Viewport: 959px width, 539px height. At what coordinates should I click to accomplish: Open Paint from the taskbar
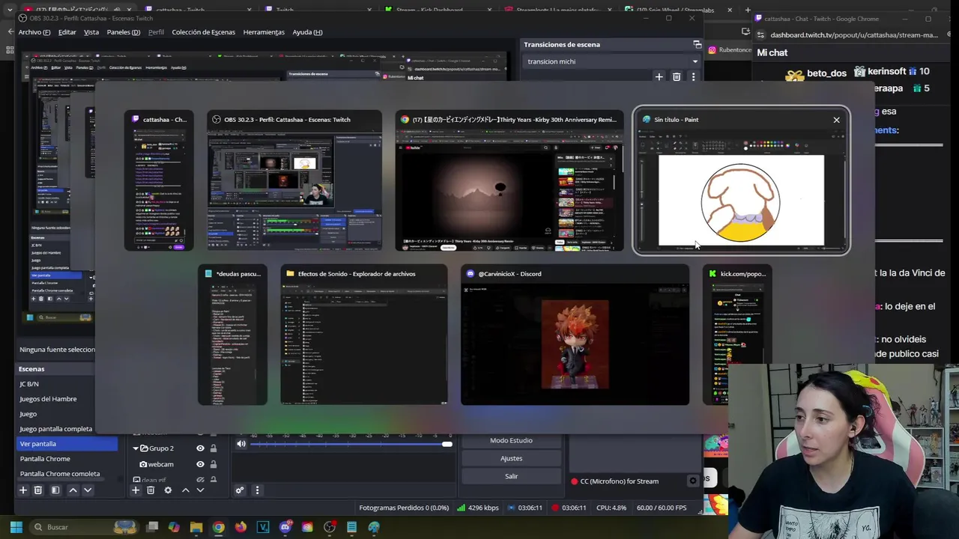374,527
